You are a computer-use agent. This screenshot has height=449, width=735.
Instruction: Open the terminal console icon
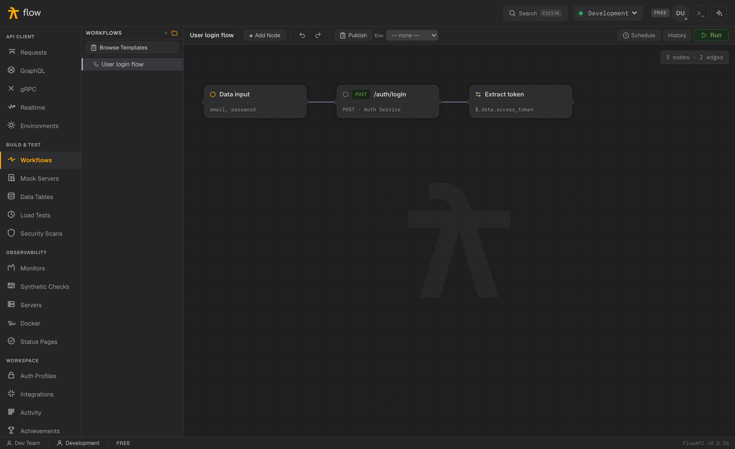coord(700,13)
